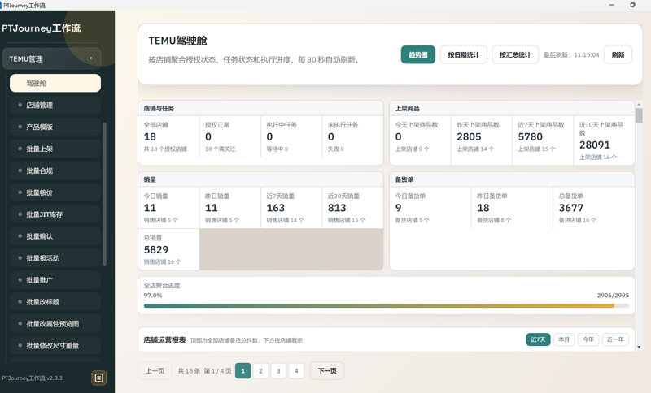This screenshot has height=393, width=651.
Task: Click the 昨日备货单 18 card
Action: click(512, 208)
